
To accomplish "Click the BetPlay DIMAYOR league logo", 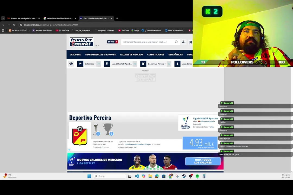I will [186, 123].
